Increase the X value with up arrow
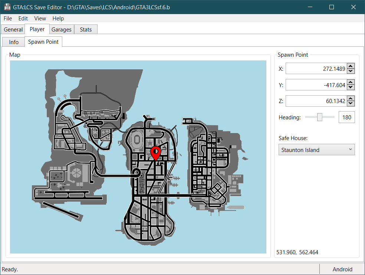This screenshot has height=275, width=365. pyautogui.click(x=351, y=66)
